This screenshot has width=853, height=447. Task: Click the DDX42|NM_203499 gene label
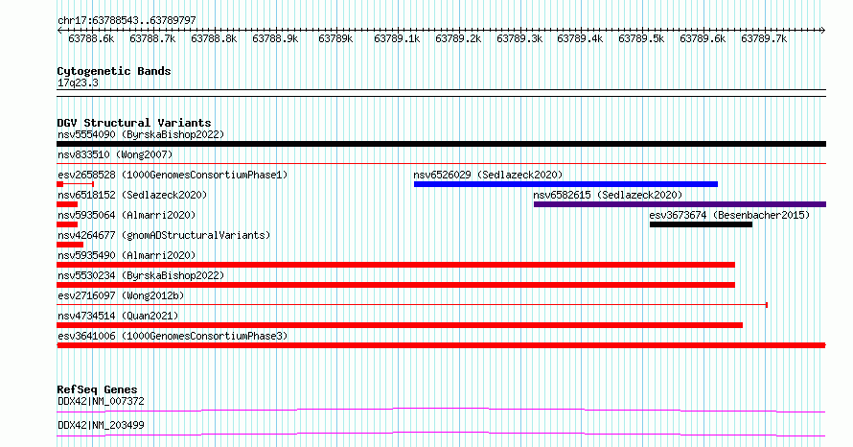pyautogui.click(x=102, y=425)
